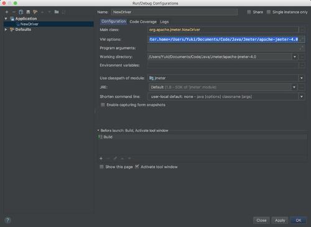Expand the Defaults tree node
Image resolution: width=311 pixels, height=227 pixels.
click(6, 29)
